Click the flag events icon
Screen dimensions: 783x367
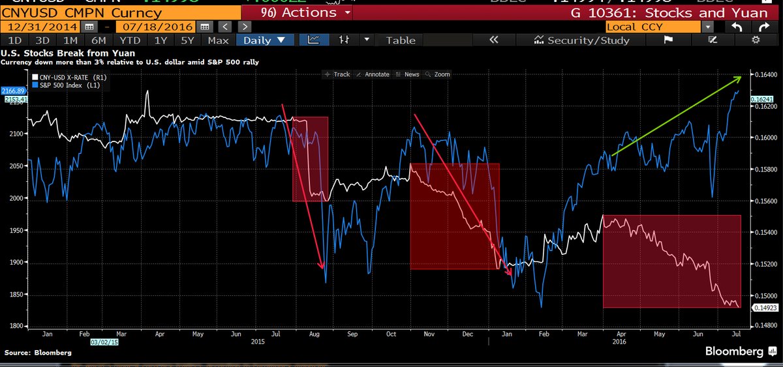click(669, 40)
